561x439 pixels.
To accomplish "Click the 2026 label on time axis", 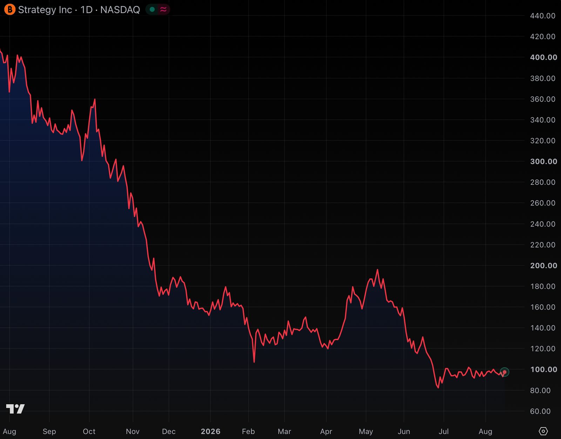I will pos(211,431).
